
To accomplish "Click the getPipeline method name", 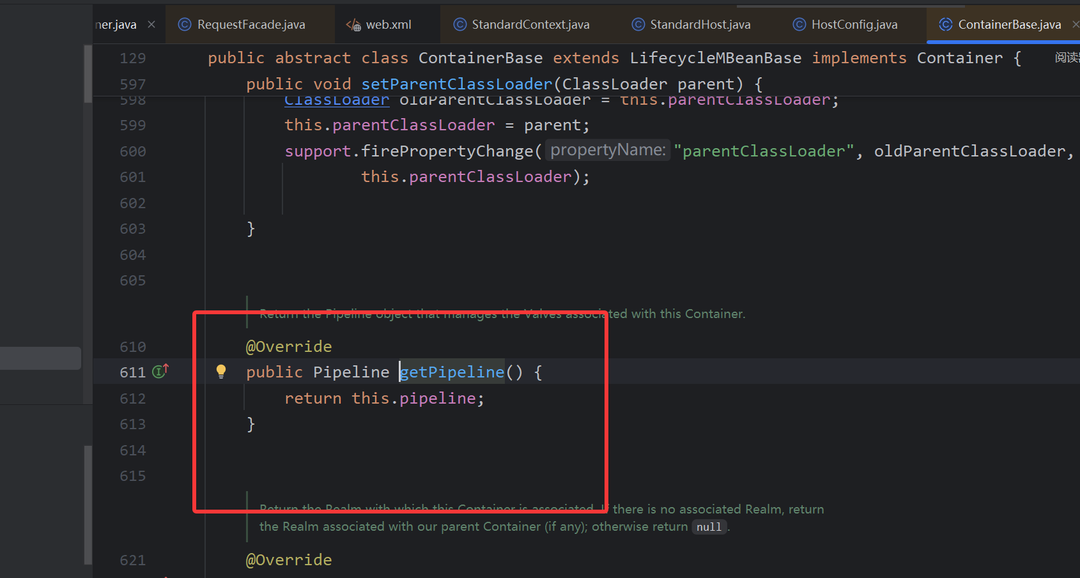I will 452,372.
